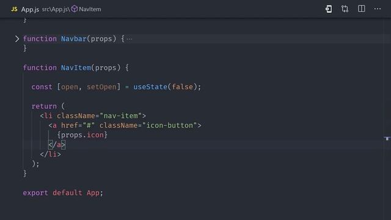Click the marker in the right scrollbar
Image resolution: width=391 pixels, height=220 pixels.
(387, 138)
